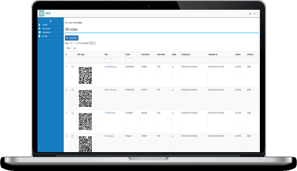The image size is (297, 171).
Task: Open the results-per-page dropdown showing 10
Action: (92, 43)
